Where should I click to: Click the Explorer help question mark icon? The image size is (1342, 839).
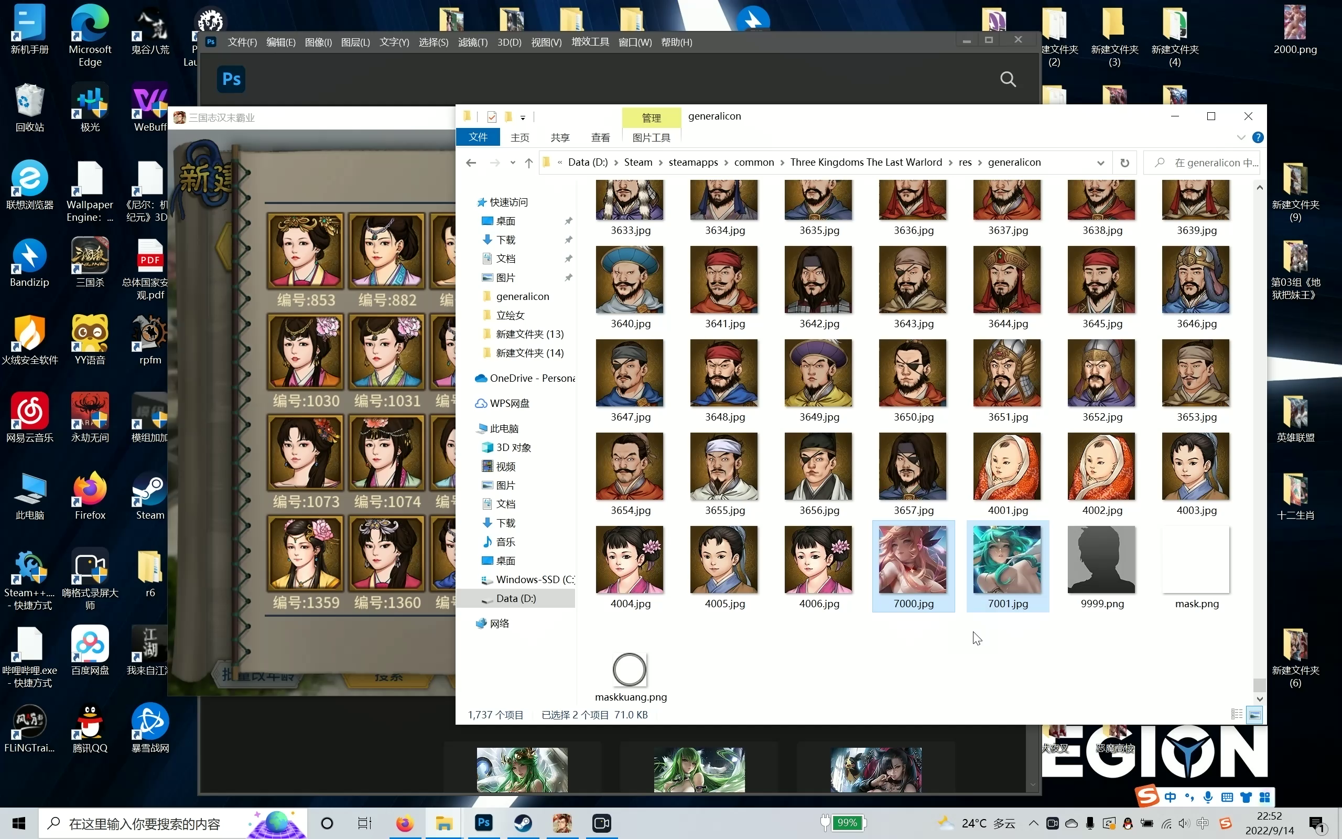coord(1258,137)
